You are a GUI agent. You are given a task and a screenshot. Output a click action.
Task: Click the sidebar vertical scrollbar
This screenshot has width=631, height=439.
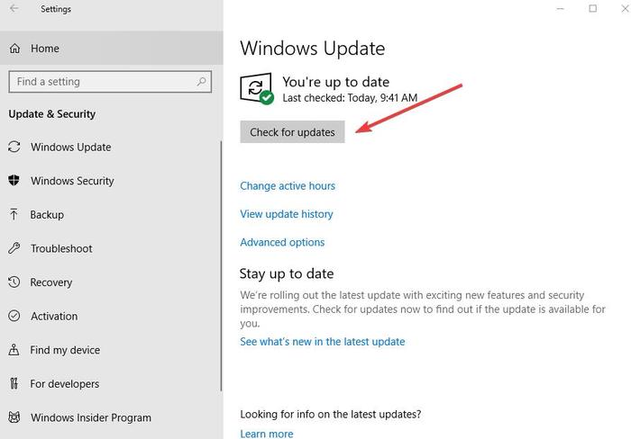221,265
